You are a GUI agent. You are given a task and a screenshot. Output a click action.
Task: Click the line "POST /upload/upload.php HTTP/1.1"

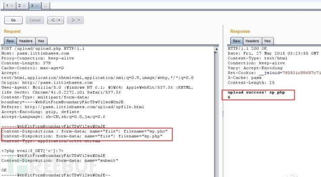pos(43,48)
